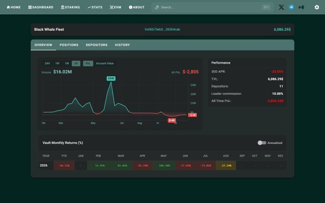Select the 1M chart range
The image size is (325, 203).
coord(67,64)
